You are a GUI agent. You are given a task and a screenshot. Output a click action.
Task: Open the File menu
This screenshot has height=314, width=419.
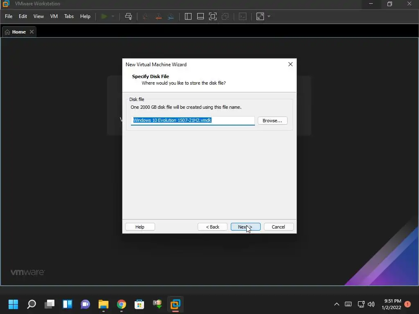click(9, 16)
